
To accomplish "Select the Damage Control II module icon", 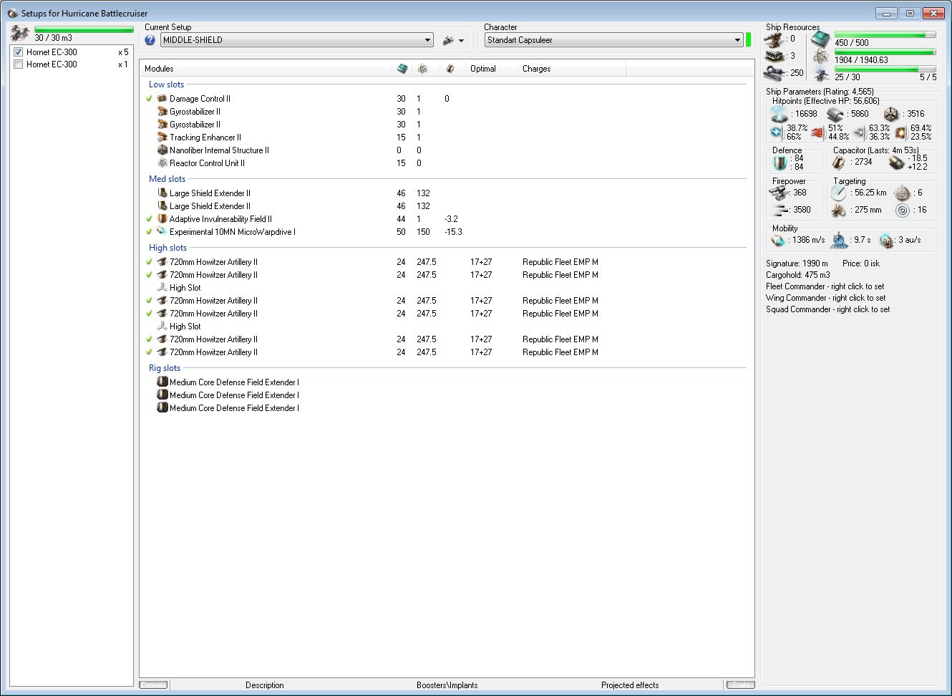I will (162, 99).
